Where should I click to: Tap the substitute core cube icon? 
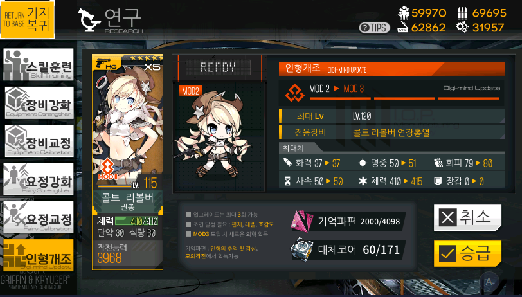(301, 249)
